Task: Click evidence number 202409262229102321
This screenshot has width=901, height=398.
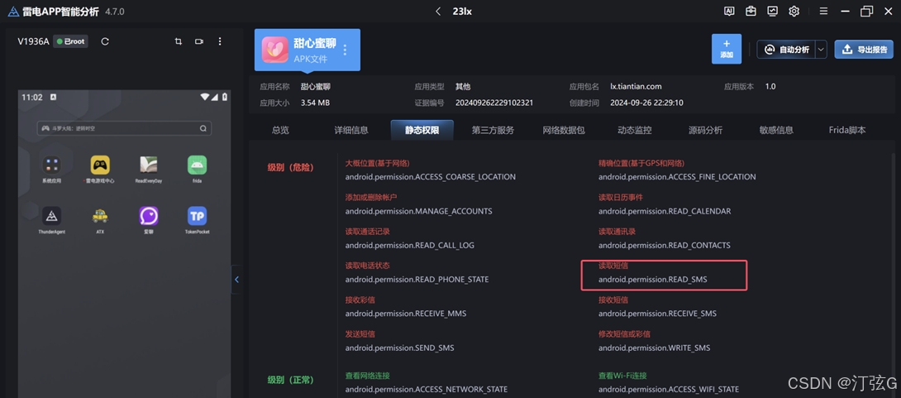Action: pos(494,103)
